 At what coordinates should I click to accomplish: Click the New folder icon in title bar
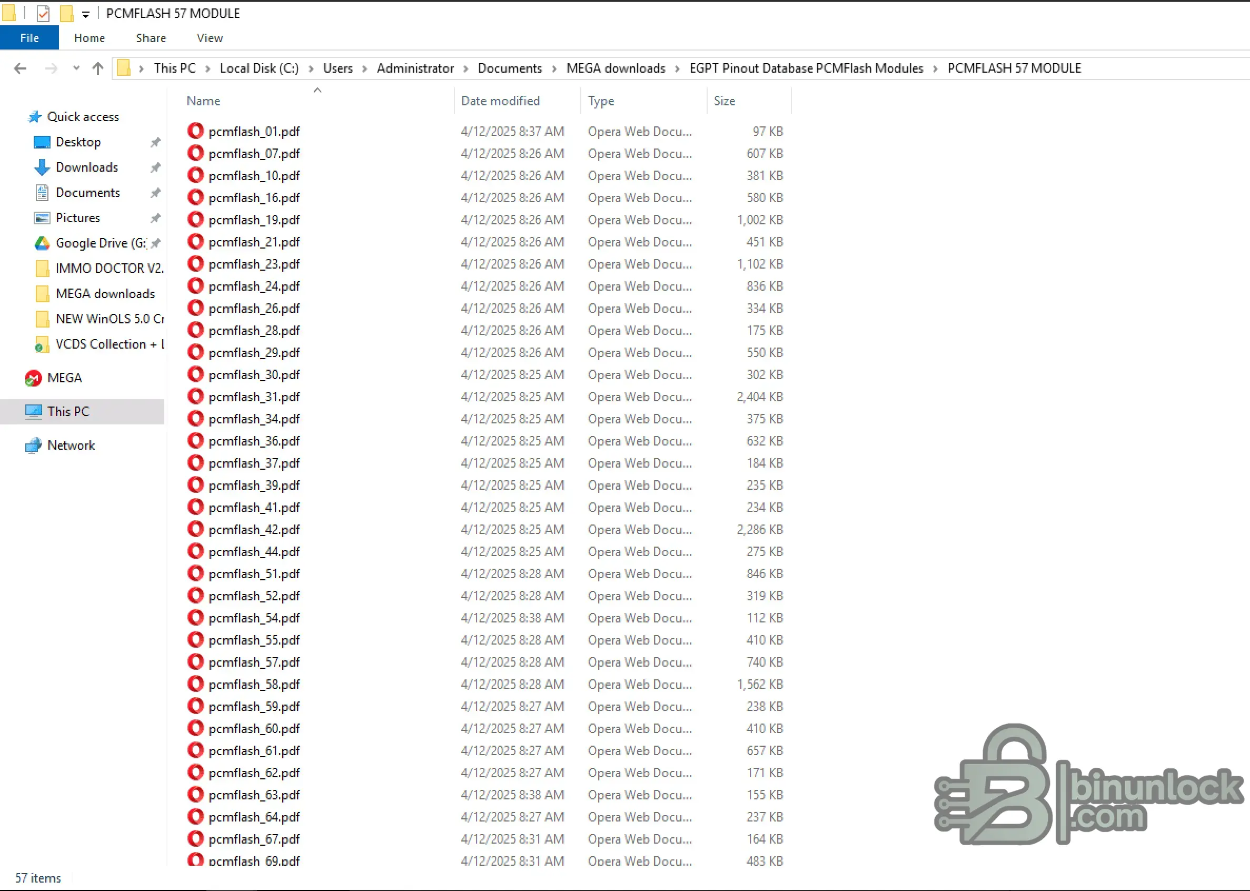[66, 13]
